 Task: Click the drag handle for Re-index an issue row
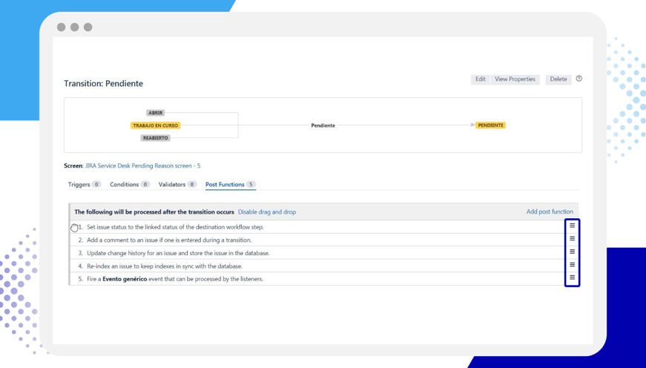(x=573, y=265)
